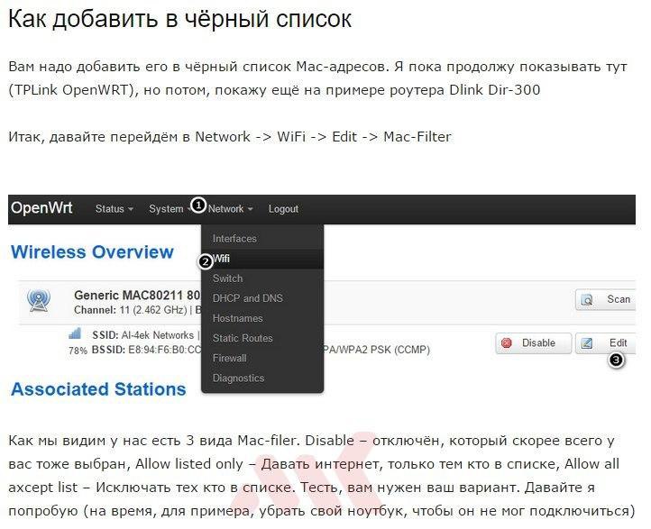Select Wifi from the Network menu
The image size is (651, 529).
pos(222,259)
